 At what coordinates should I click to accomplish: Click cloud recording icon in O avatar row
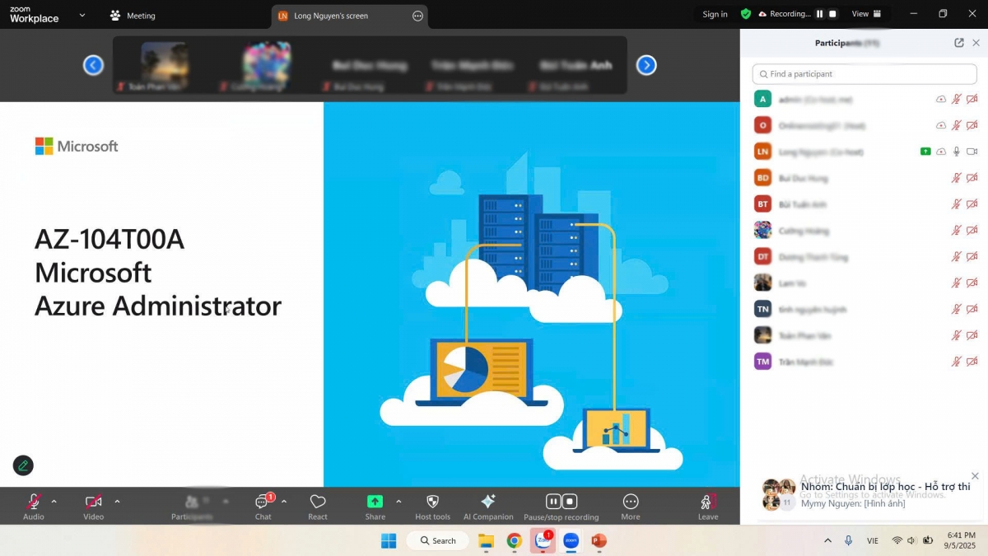pyautogui.click(x=941, y=125)
